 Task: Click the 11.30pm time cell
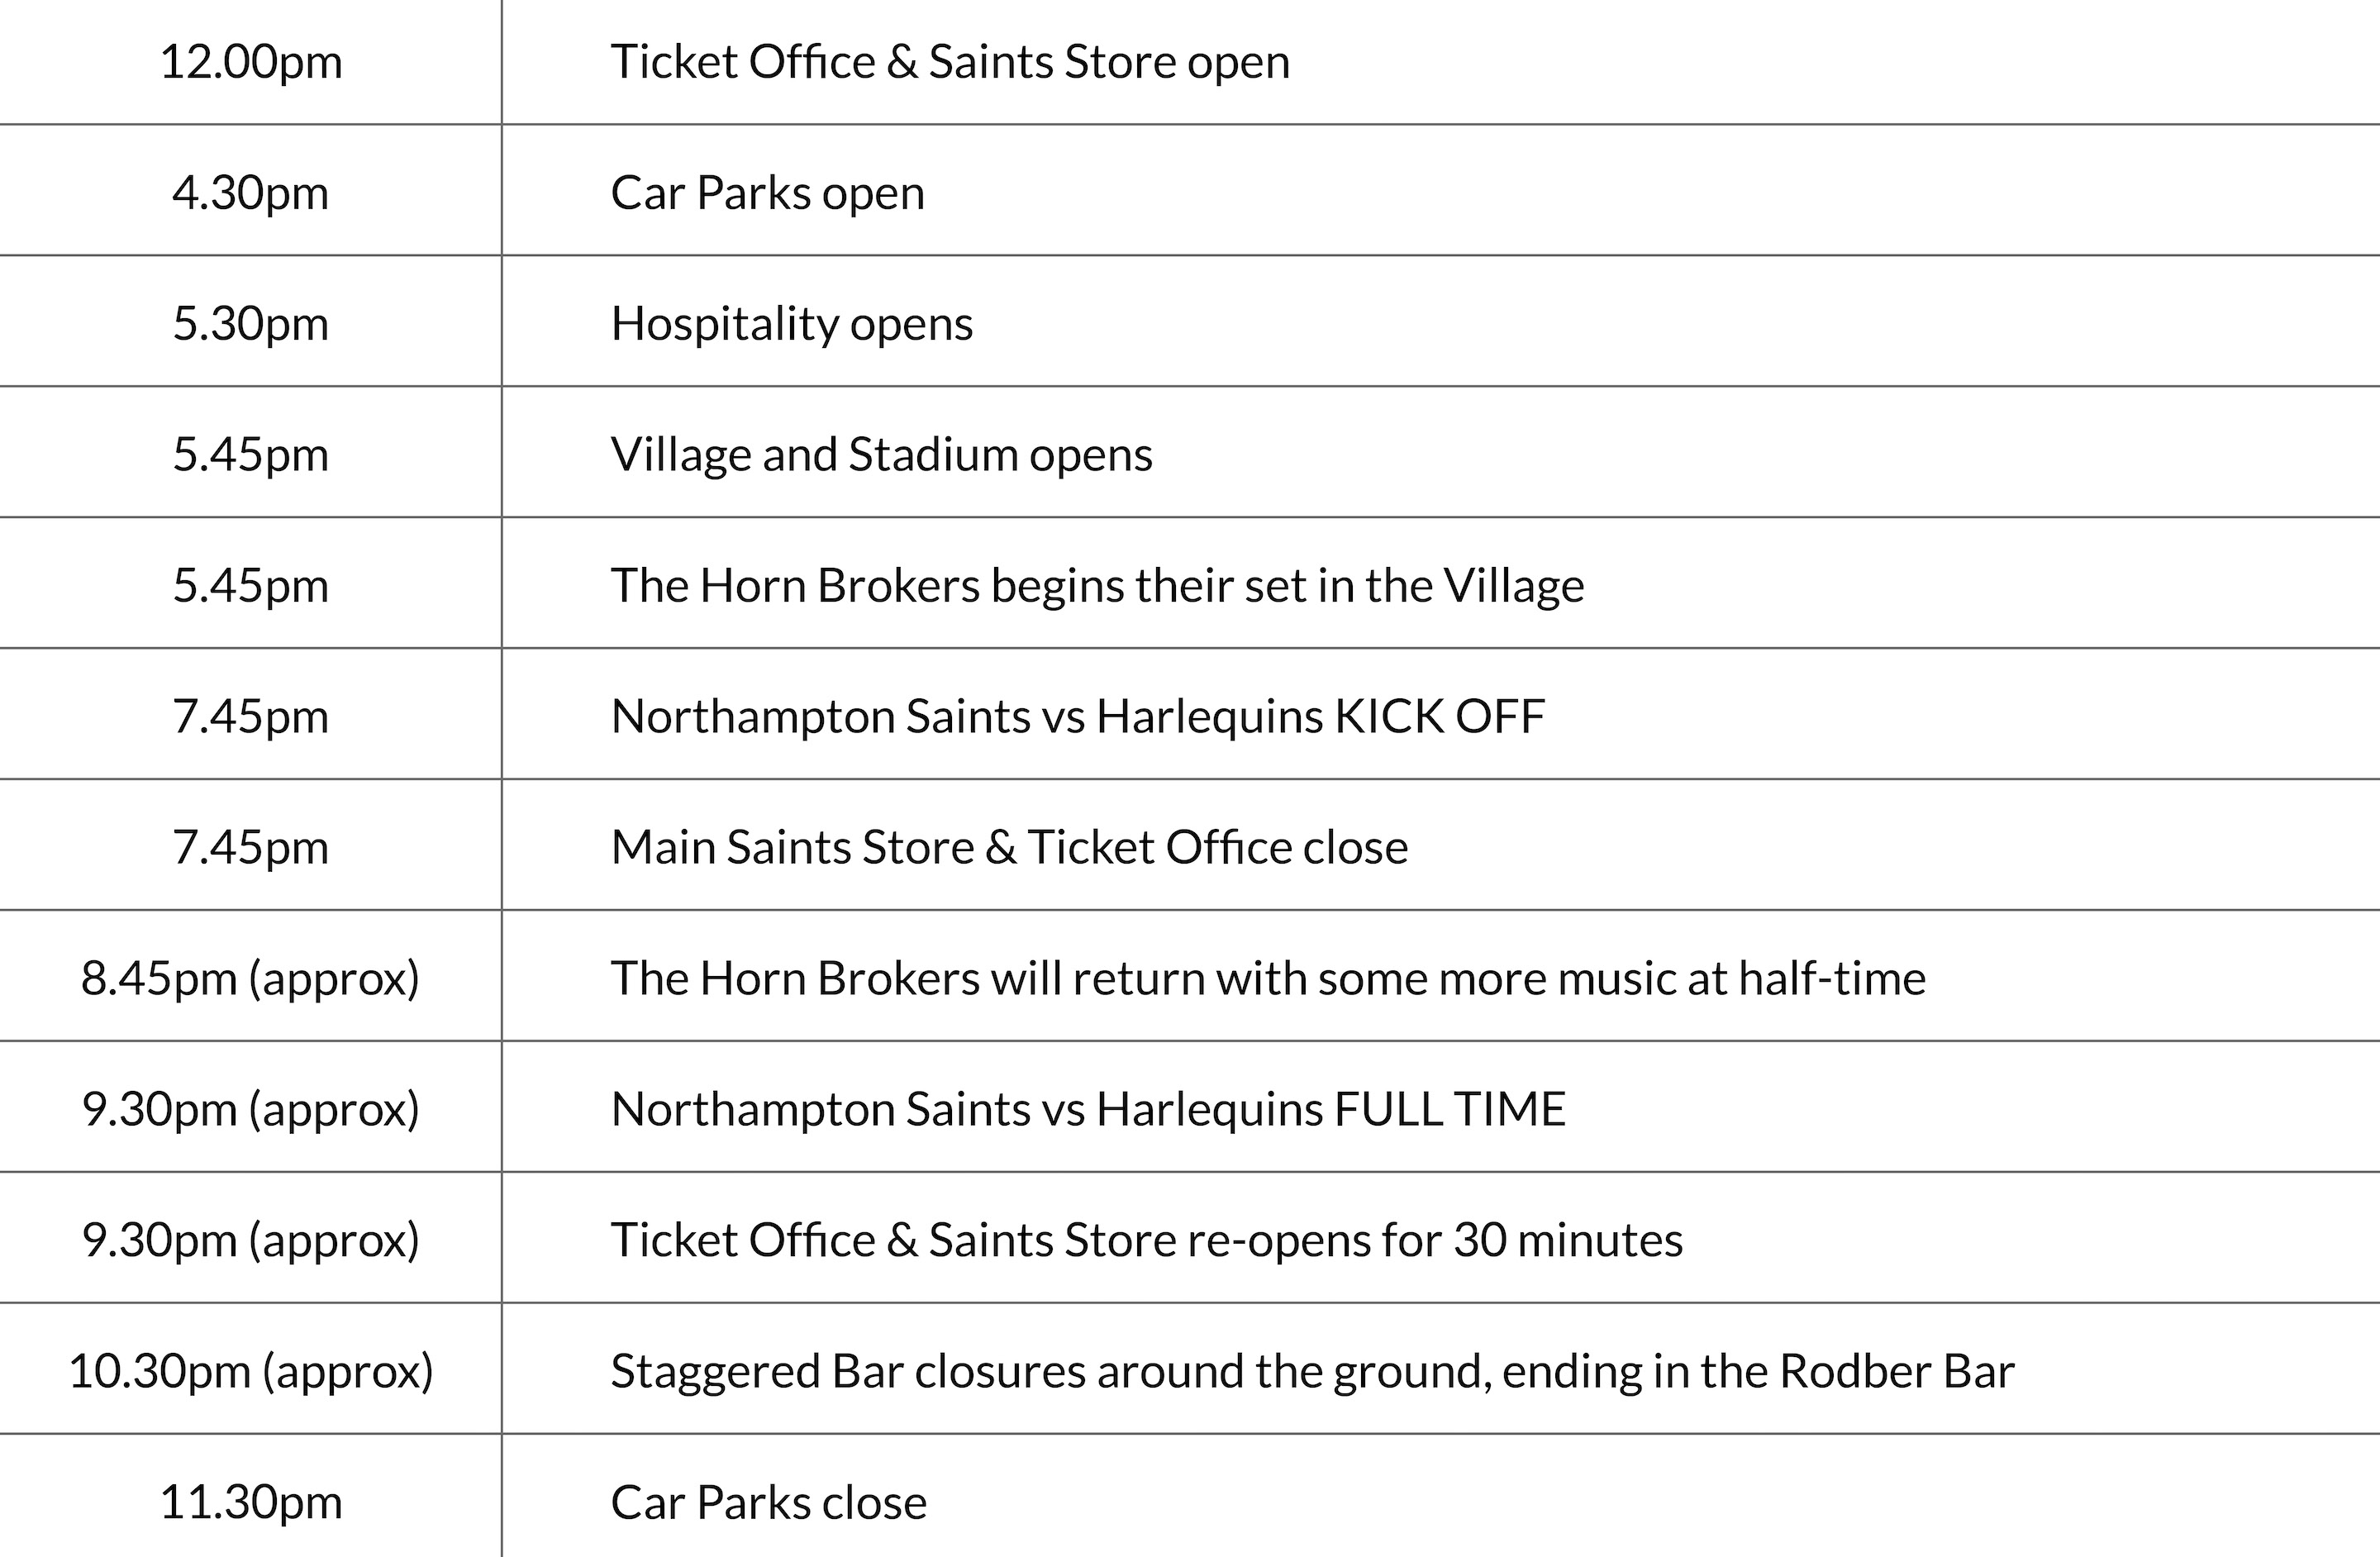click(250, 1503)
